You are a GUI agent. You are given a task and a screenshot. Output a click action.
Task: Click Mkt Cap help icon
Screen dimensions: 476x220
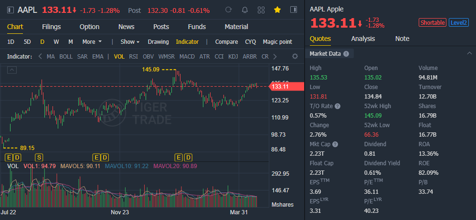[335, 144]
